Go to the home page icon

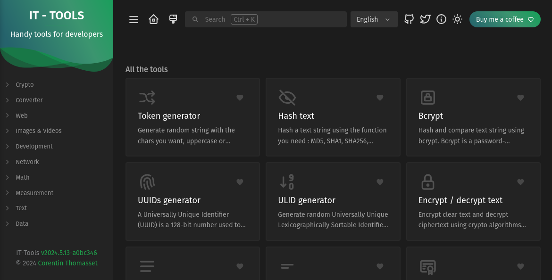[x=153, y=19]
